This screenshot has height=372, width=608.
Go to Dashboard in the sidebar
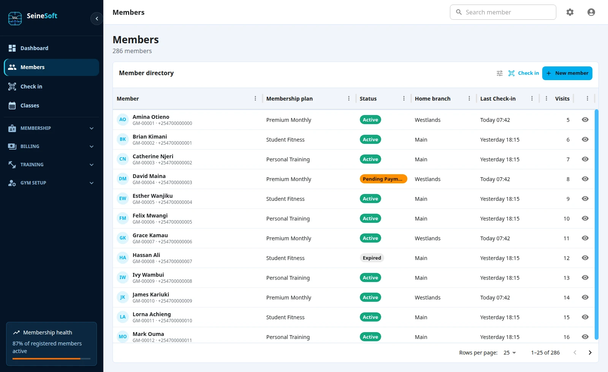pyautogui.click(x=52, y=48)
